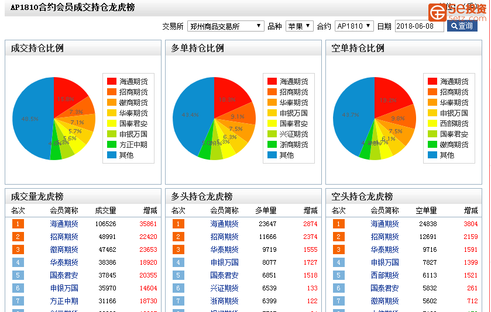Click the 5e投资 logo

(x=458, y=12)
